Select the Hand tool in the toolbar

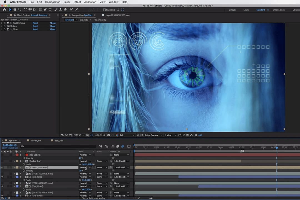click(15, 10)
